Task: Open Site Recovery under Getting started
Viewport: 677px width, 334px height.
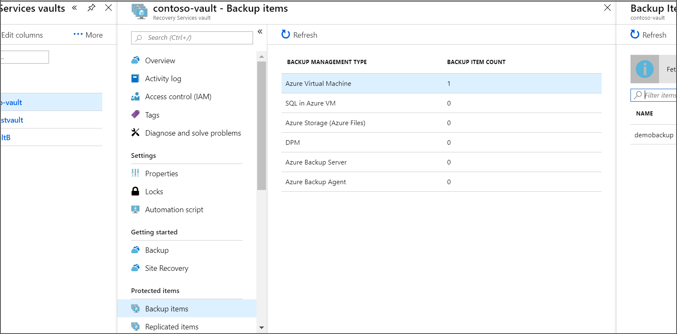Action: click(x=167, y=268)
